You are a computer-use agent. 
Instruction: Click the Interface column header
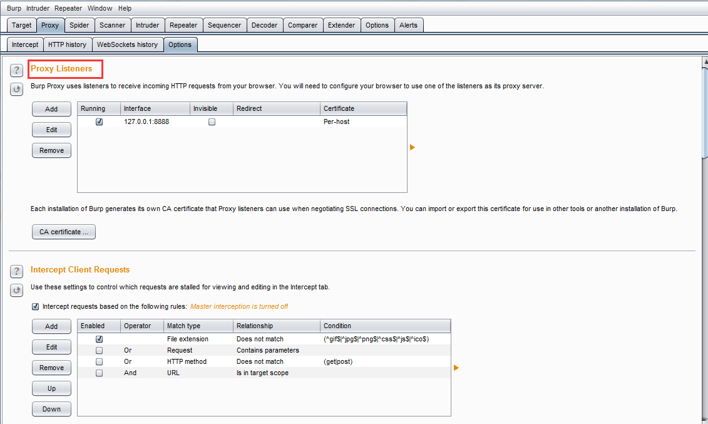[x=155, y=108]
